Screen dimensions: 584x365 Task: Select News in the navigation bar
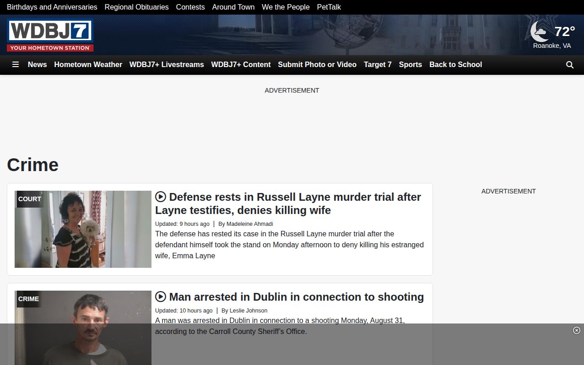37,65
